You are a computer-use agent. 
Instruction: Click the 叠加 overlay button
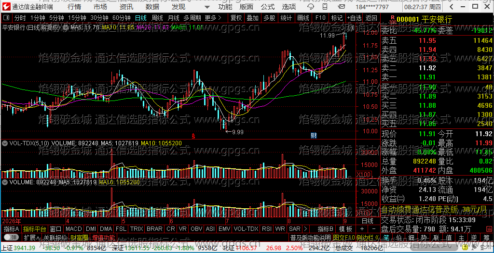[x=252, y=18]
